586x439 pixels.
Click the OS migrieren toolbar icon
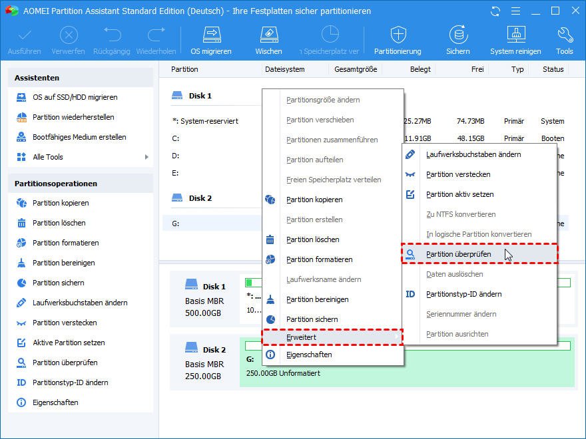click(212, 36)
